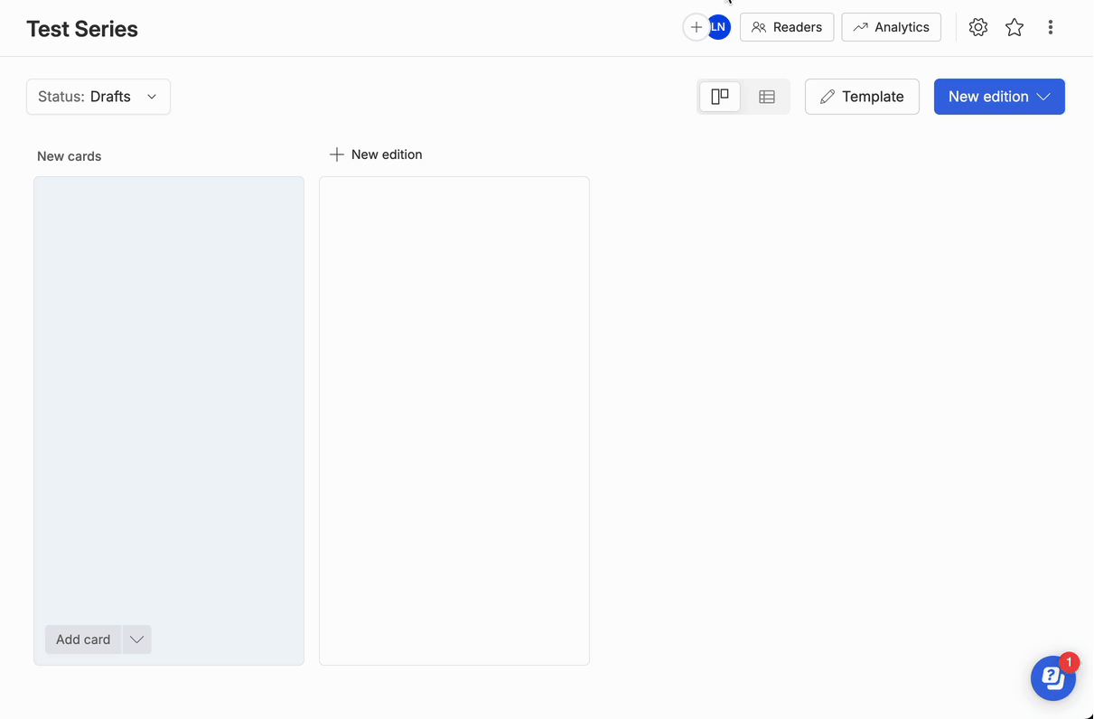
Task: Open the Status: Drafts filter dropdown
Action: [x=98, y=97]
